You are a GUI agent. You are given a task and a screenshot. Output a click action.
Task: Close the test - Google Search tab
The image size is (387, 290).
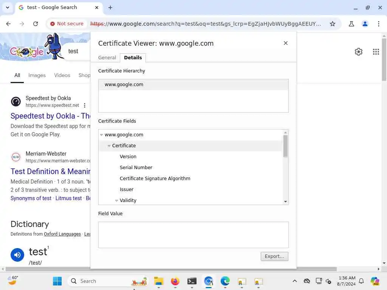tap(97, 8)
